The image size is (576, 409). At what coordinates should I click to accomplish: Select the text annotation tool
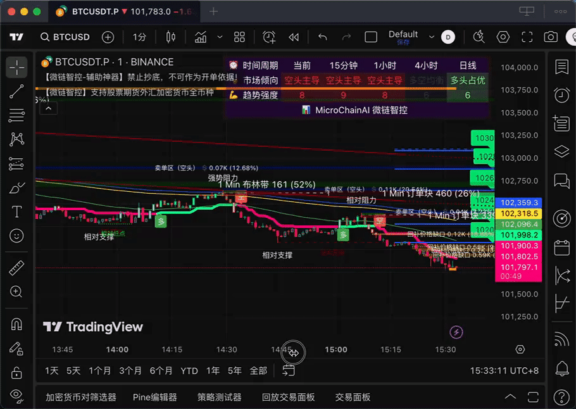pos(16,211)
